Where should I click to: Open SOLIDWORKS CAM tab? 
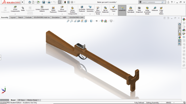(x=76, y=17)
